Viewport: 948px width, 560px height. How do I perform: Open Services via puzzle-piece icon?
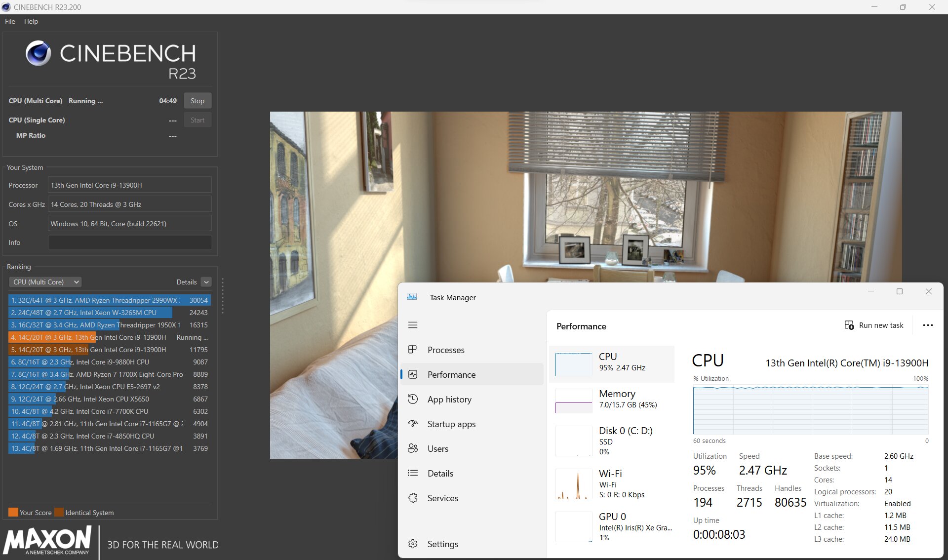(x=413, y=498)
